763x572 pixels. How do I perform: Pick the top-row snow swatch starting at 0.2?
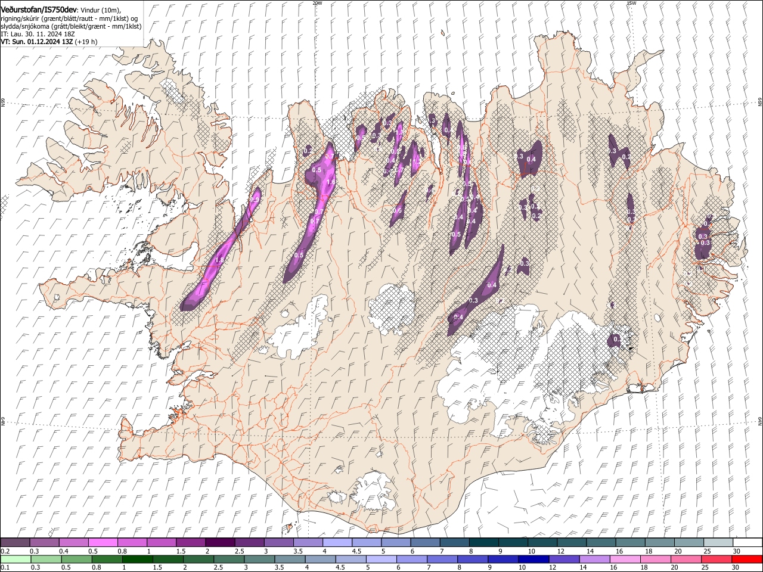pyautogui.click(x=15, y=543)
